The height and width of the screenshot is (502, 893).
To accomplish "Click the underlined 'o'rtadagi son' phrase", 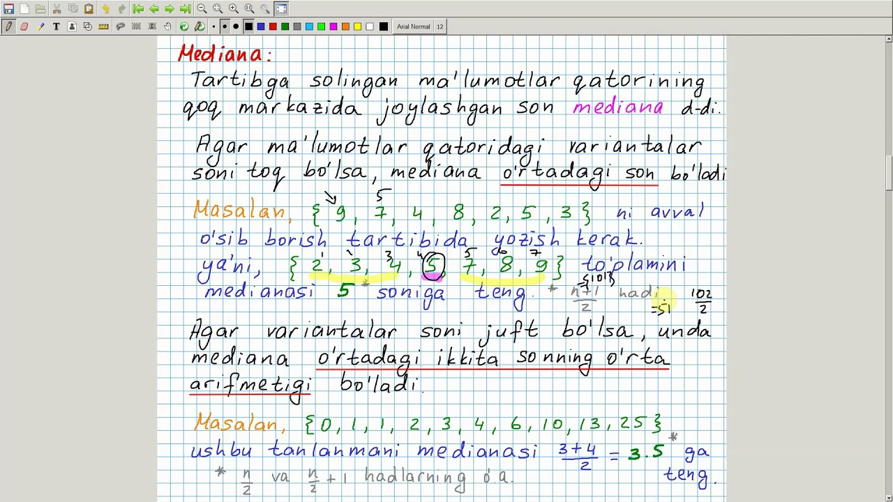I will (578, 174).
